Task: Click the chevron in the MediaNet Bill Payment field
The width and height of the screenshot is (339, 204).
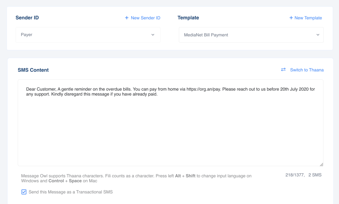Action: coord(318,35)
